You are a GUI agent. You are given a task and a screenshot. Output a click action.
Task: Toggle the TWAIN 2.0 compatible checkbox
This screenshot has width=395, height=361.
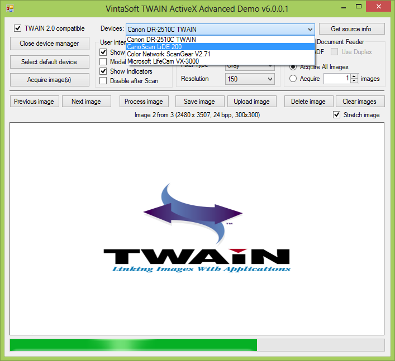click(x=18, y=28)
